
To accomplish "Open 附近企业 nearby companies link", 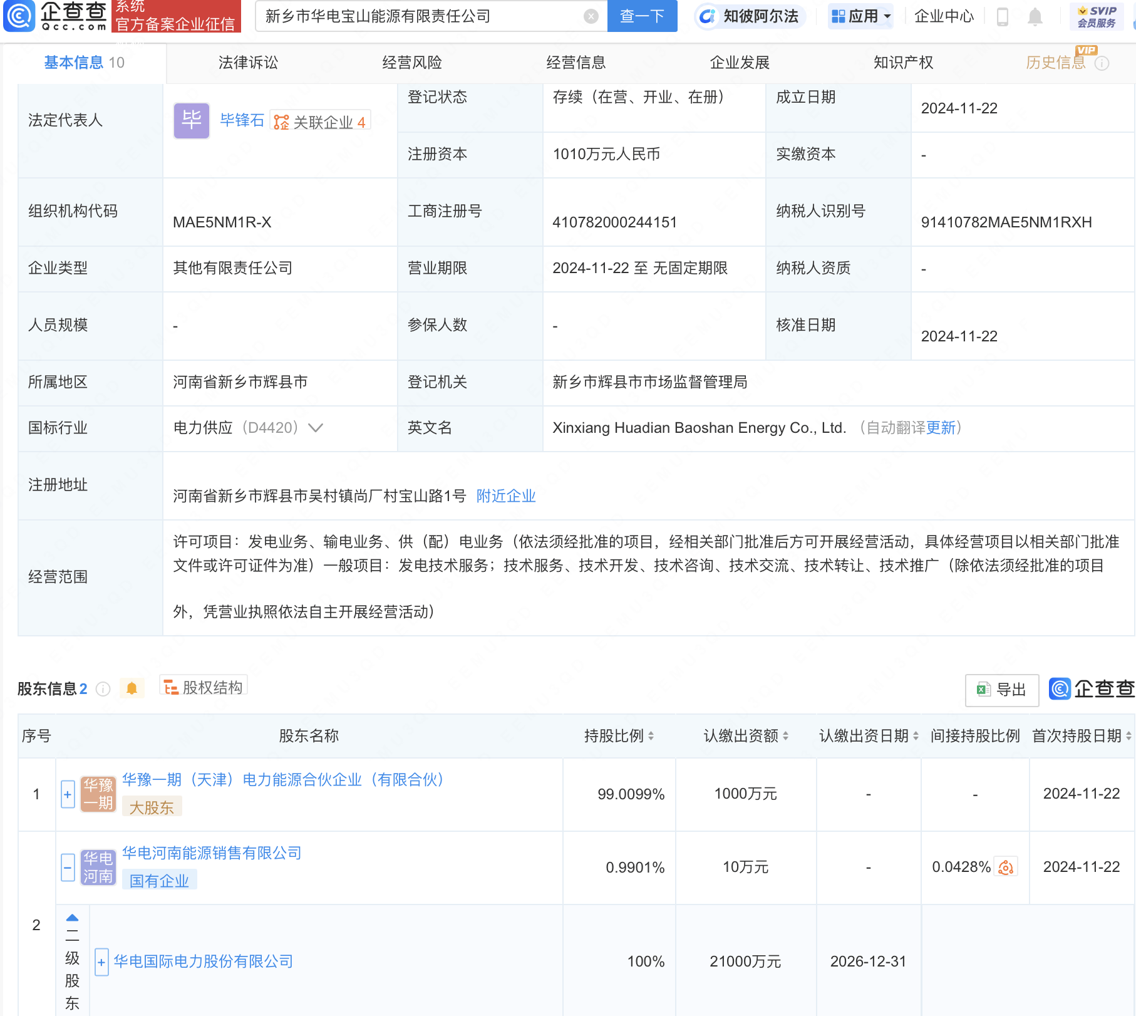I will click(x=506, y=496).
